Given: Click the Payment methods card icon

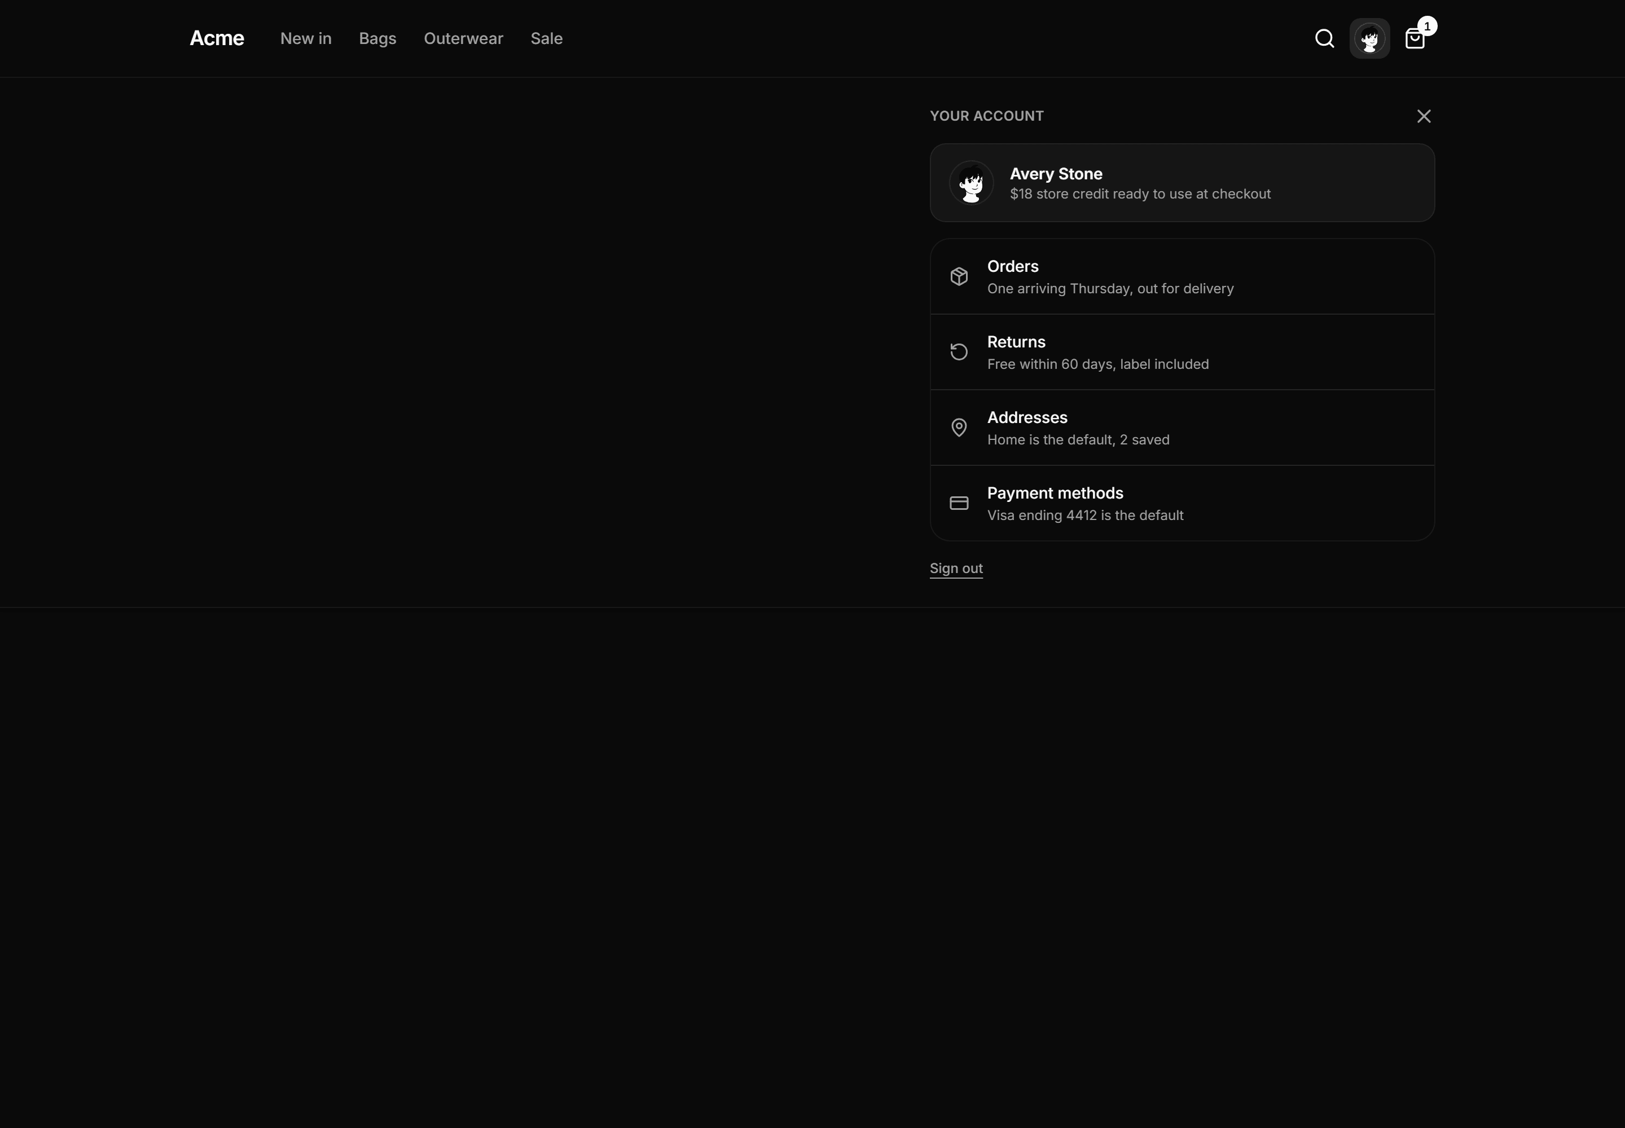Looking at the screenshot, I should (959, 503).
